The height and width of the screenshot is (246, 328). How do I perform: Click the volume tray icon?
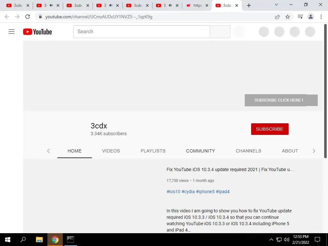pyautogui.click(x=287, y=240)
